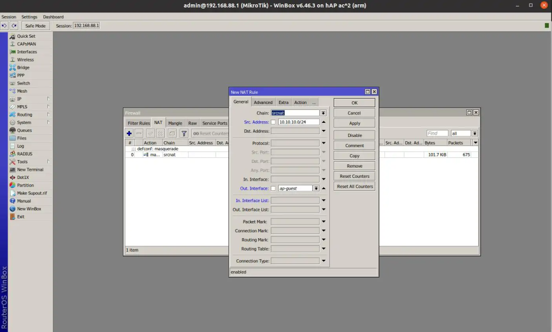Open the Chain dropdown
Screen dimensions: 552x332
[323, 113]
